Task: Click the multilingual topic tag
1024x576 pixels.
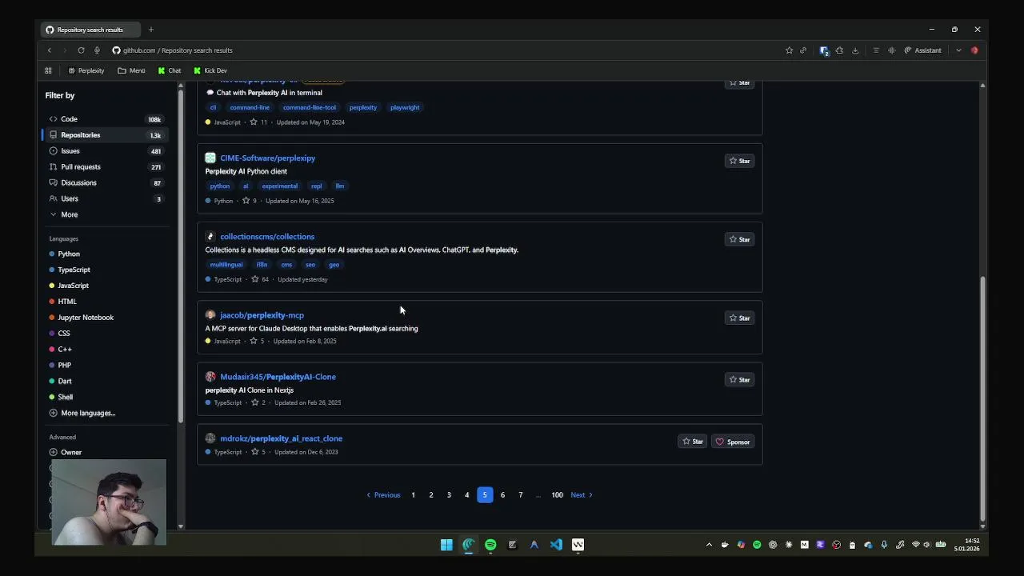Action: point(226,264)
